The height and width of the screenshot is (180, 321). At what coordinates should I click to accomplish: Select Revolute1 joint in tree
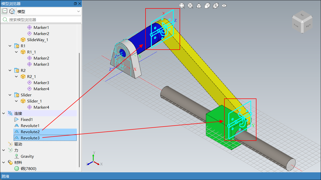coord(30,126)
